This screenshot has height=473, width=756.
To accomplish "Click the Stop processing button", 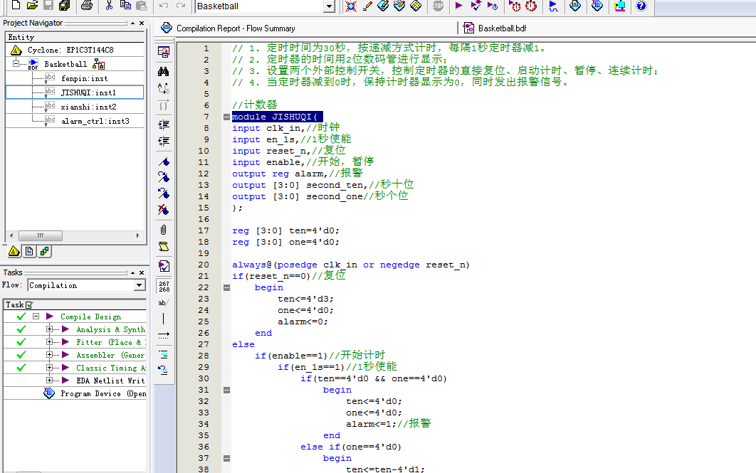I will pyautogui.click(x=438, y=6).
